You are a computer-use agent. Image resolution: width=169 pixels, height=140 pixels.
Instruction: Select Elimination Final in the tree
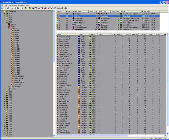pos(18,76)
